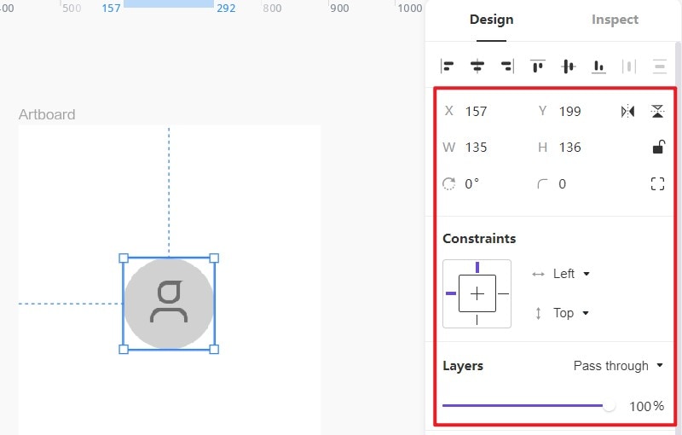Toggle the top constraint pin
Image resolution: width=682 pixels, height=435 pixels.
click(477, 267)
